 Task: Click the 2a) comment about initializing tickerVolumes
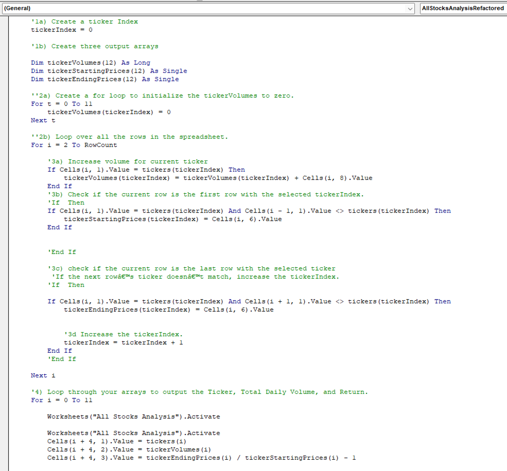pyautogui.click(x=163, y=96)
